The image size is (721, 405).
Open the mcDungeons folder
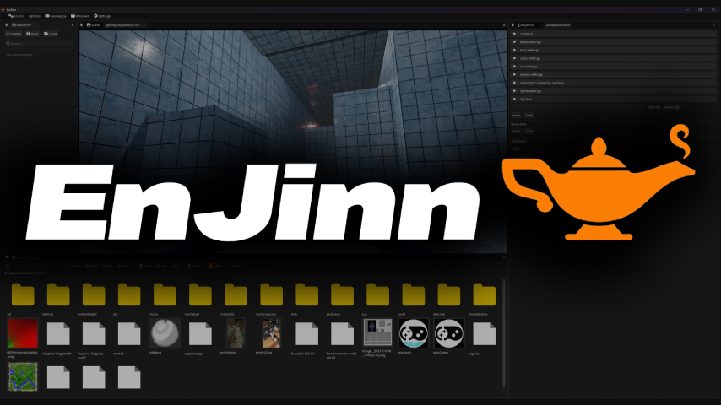point(271,294)
